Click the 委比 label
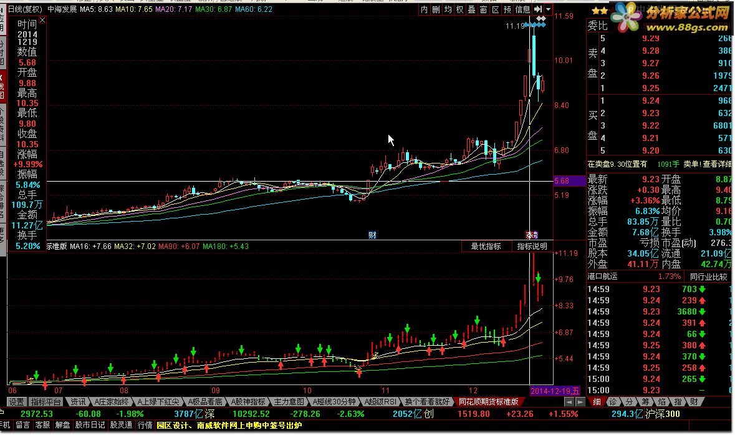 tap(598, 26)
